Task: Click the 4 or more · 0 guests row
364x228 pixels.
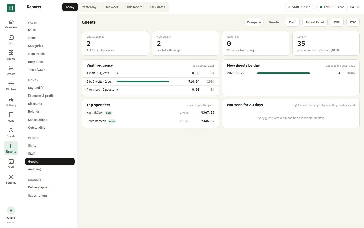Action: coord(150,90)
